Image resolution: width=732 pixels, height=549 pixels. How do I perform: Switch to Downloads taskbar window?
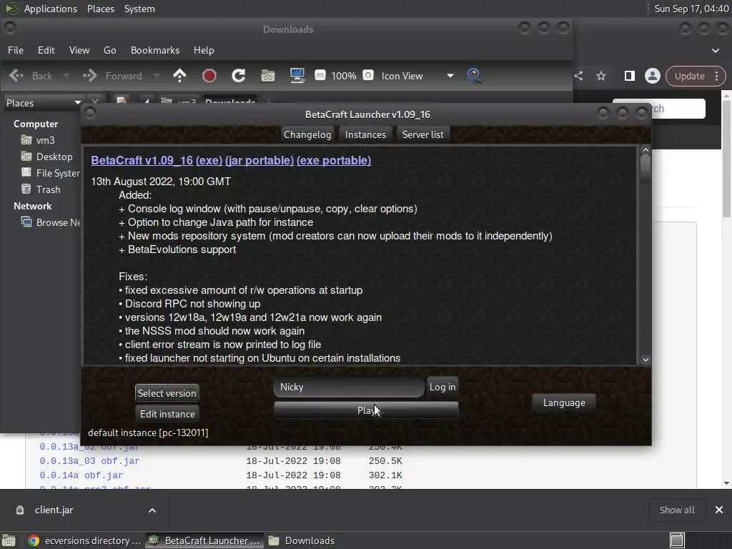point(302,540)
